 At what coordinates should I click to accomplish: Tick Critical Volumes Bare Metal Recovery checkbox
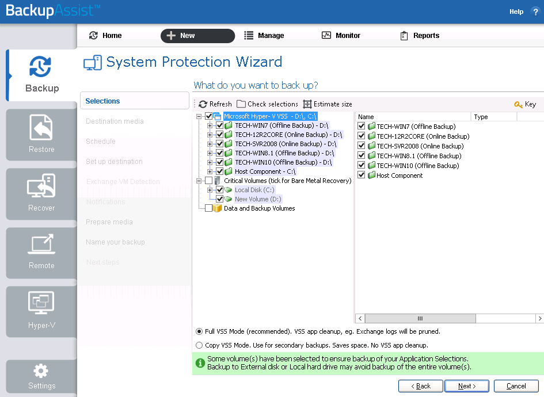pos(209,181)
